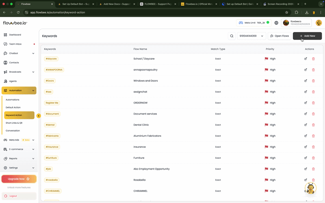Open the language globe icon
The height and width of the screenshot is (203, 325).
[276, 23]
